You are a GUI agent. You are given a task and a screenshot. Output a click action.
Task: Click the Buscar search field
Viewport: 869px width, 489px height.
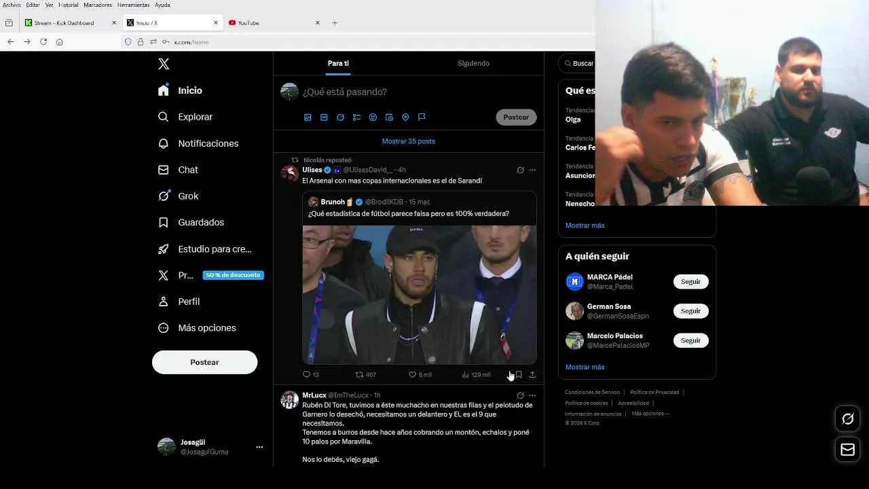[x=577, y=63]
